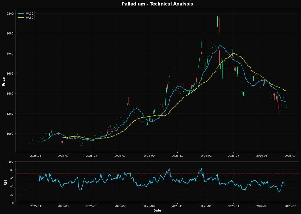This screenshot has width=301, height=214.
Task: Click the 0 tick on RSI axis
Action: pos(13,203)
